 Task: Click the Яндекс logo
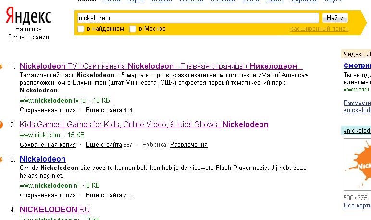(28, 16)
